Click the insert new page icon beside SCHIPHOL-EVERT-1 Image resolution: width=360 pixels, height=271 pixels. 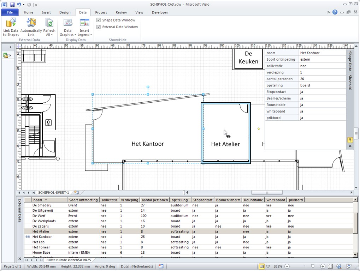(76, 193)
